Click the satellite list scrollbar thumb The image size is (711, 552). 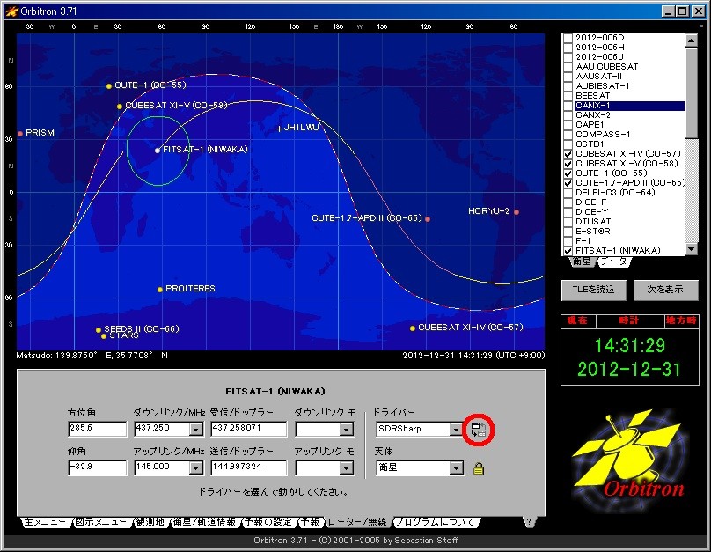691,93
